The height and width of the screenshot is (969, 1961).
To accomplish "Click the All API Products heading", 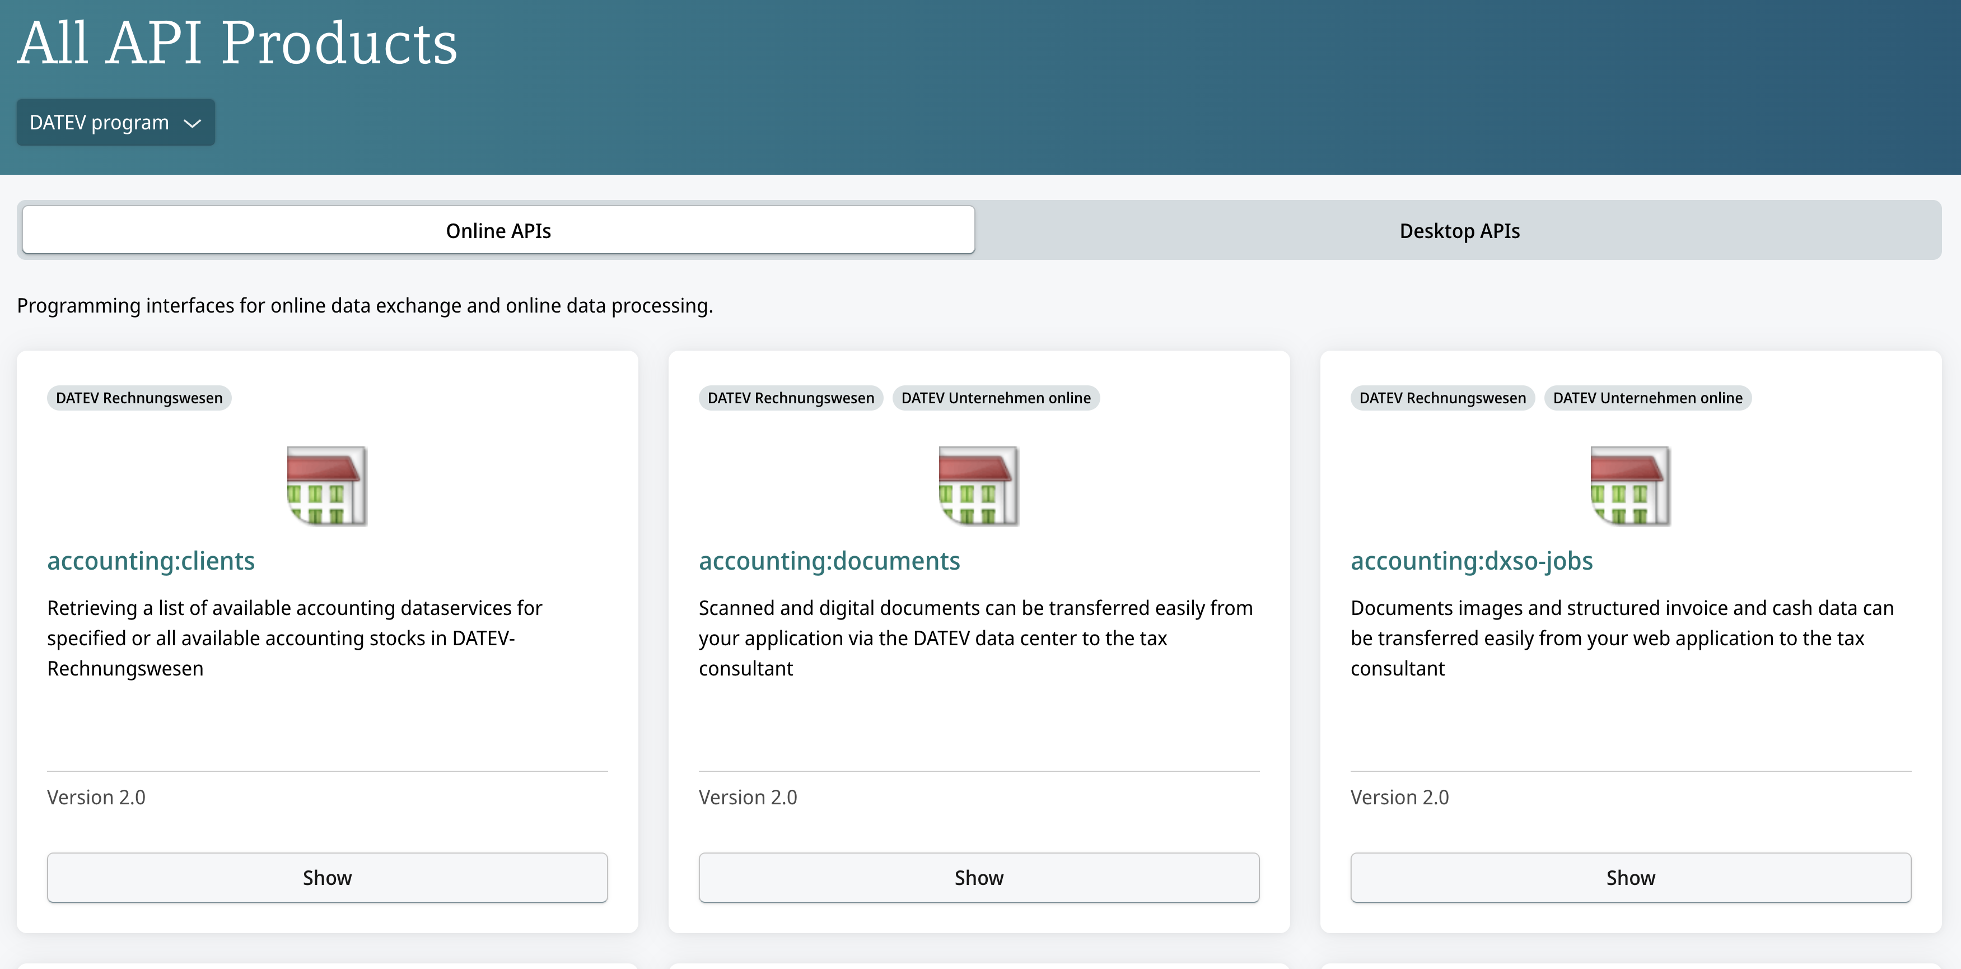I will point(237,43).
